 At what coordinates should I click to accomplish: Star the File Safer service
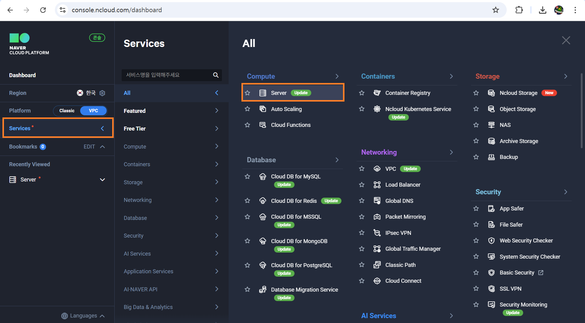pos(476,224)
